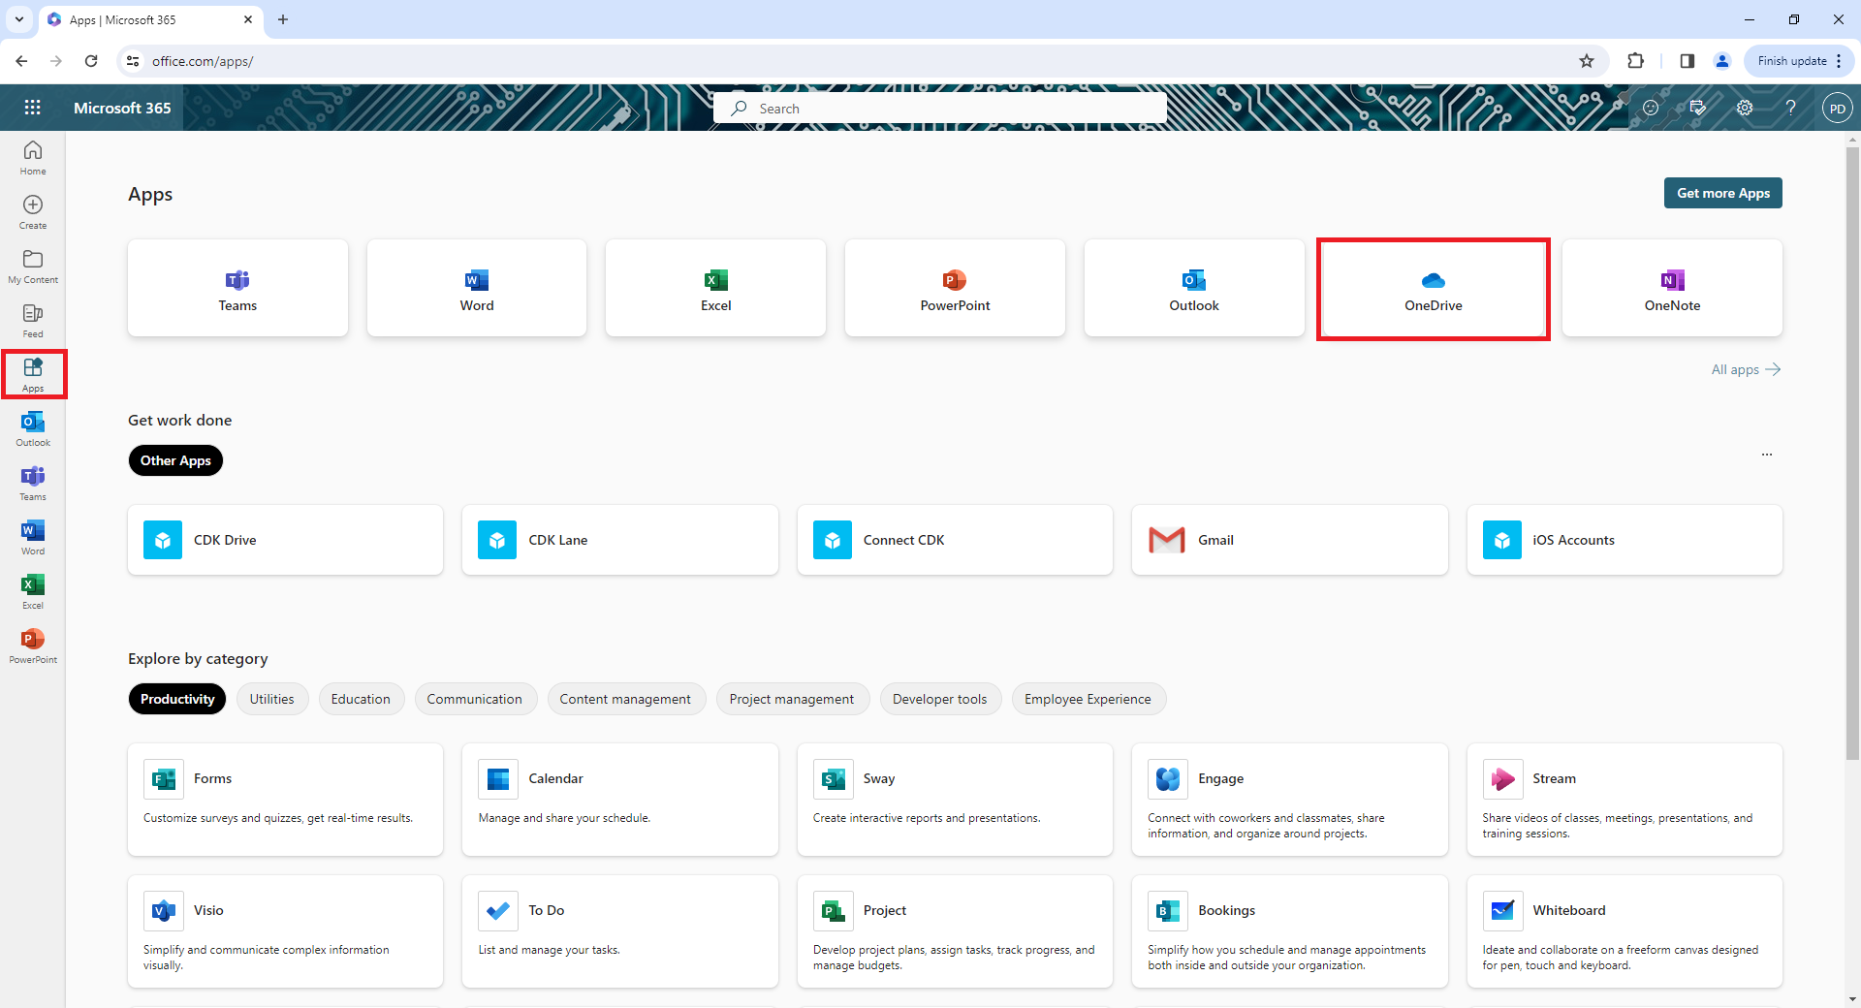Viewport: 1861px width, 1008px height.
Task: Bookmark this page with the star icon
Action: 1587,61
